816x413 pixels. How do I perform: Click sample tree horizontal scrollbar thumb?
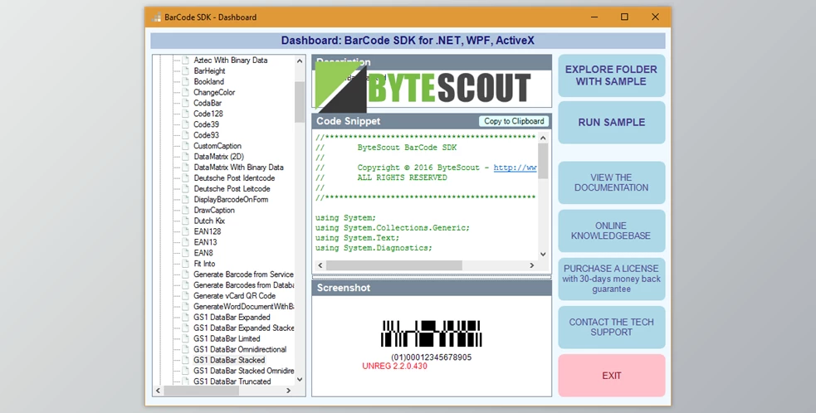click(x=202, y=390)
